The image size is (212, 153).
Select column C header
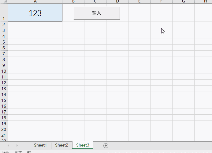coord(95,2)
